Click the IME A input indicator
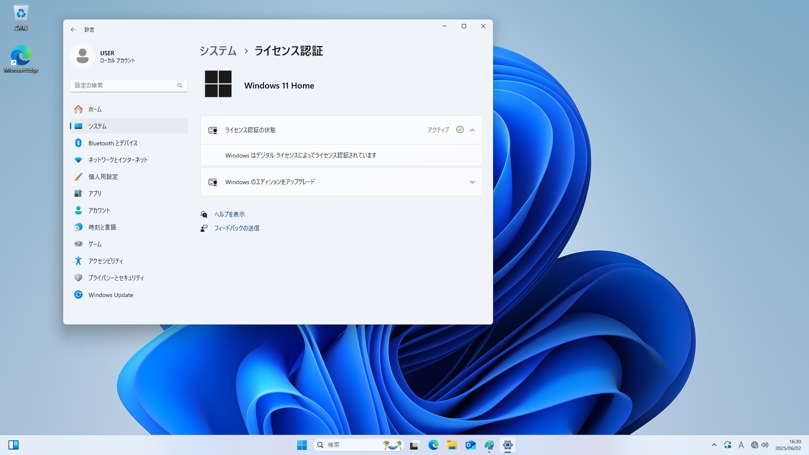The width and height of the screenshot is (809, 455). 741,445
